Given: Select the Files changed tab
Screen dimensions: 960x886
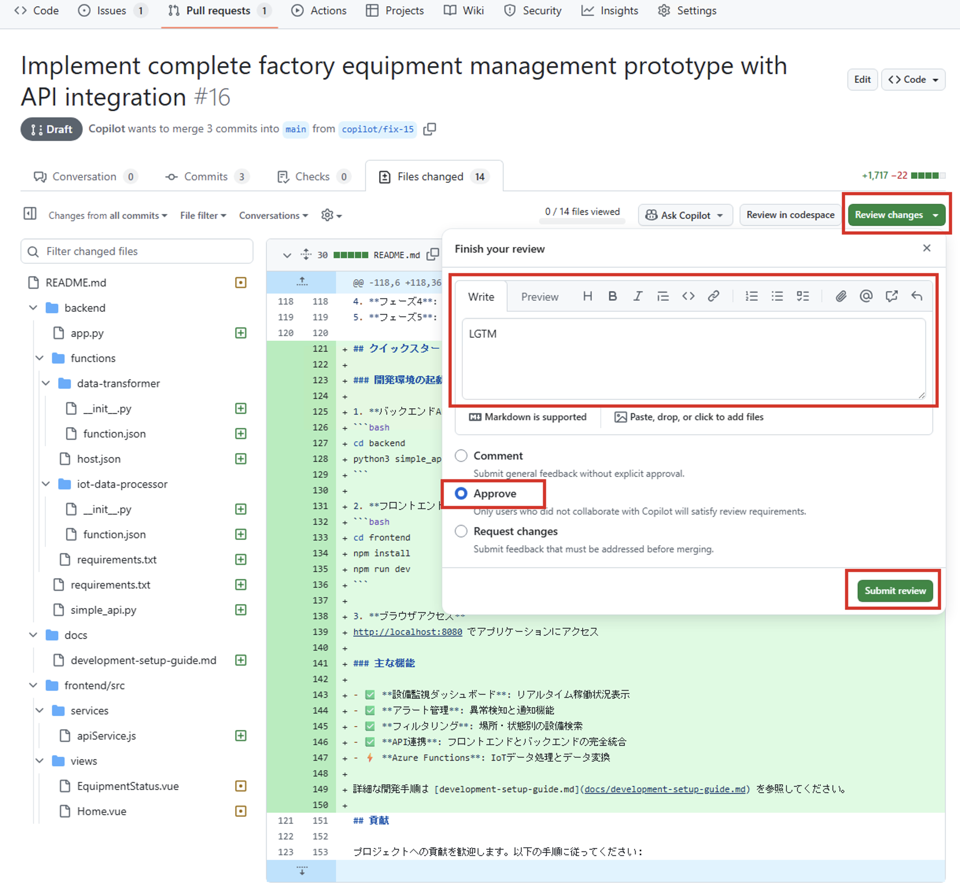Looking at the screenshot, I should coord(434,177).
